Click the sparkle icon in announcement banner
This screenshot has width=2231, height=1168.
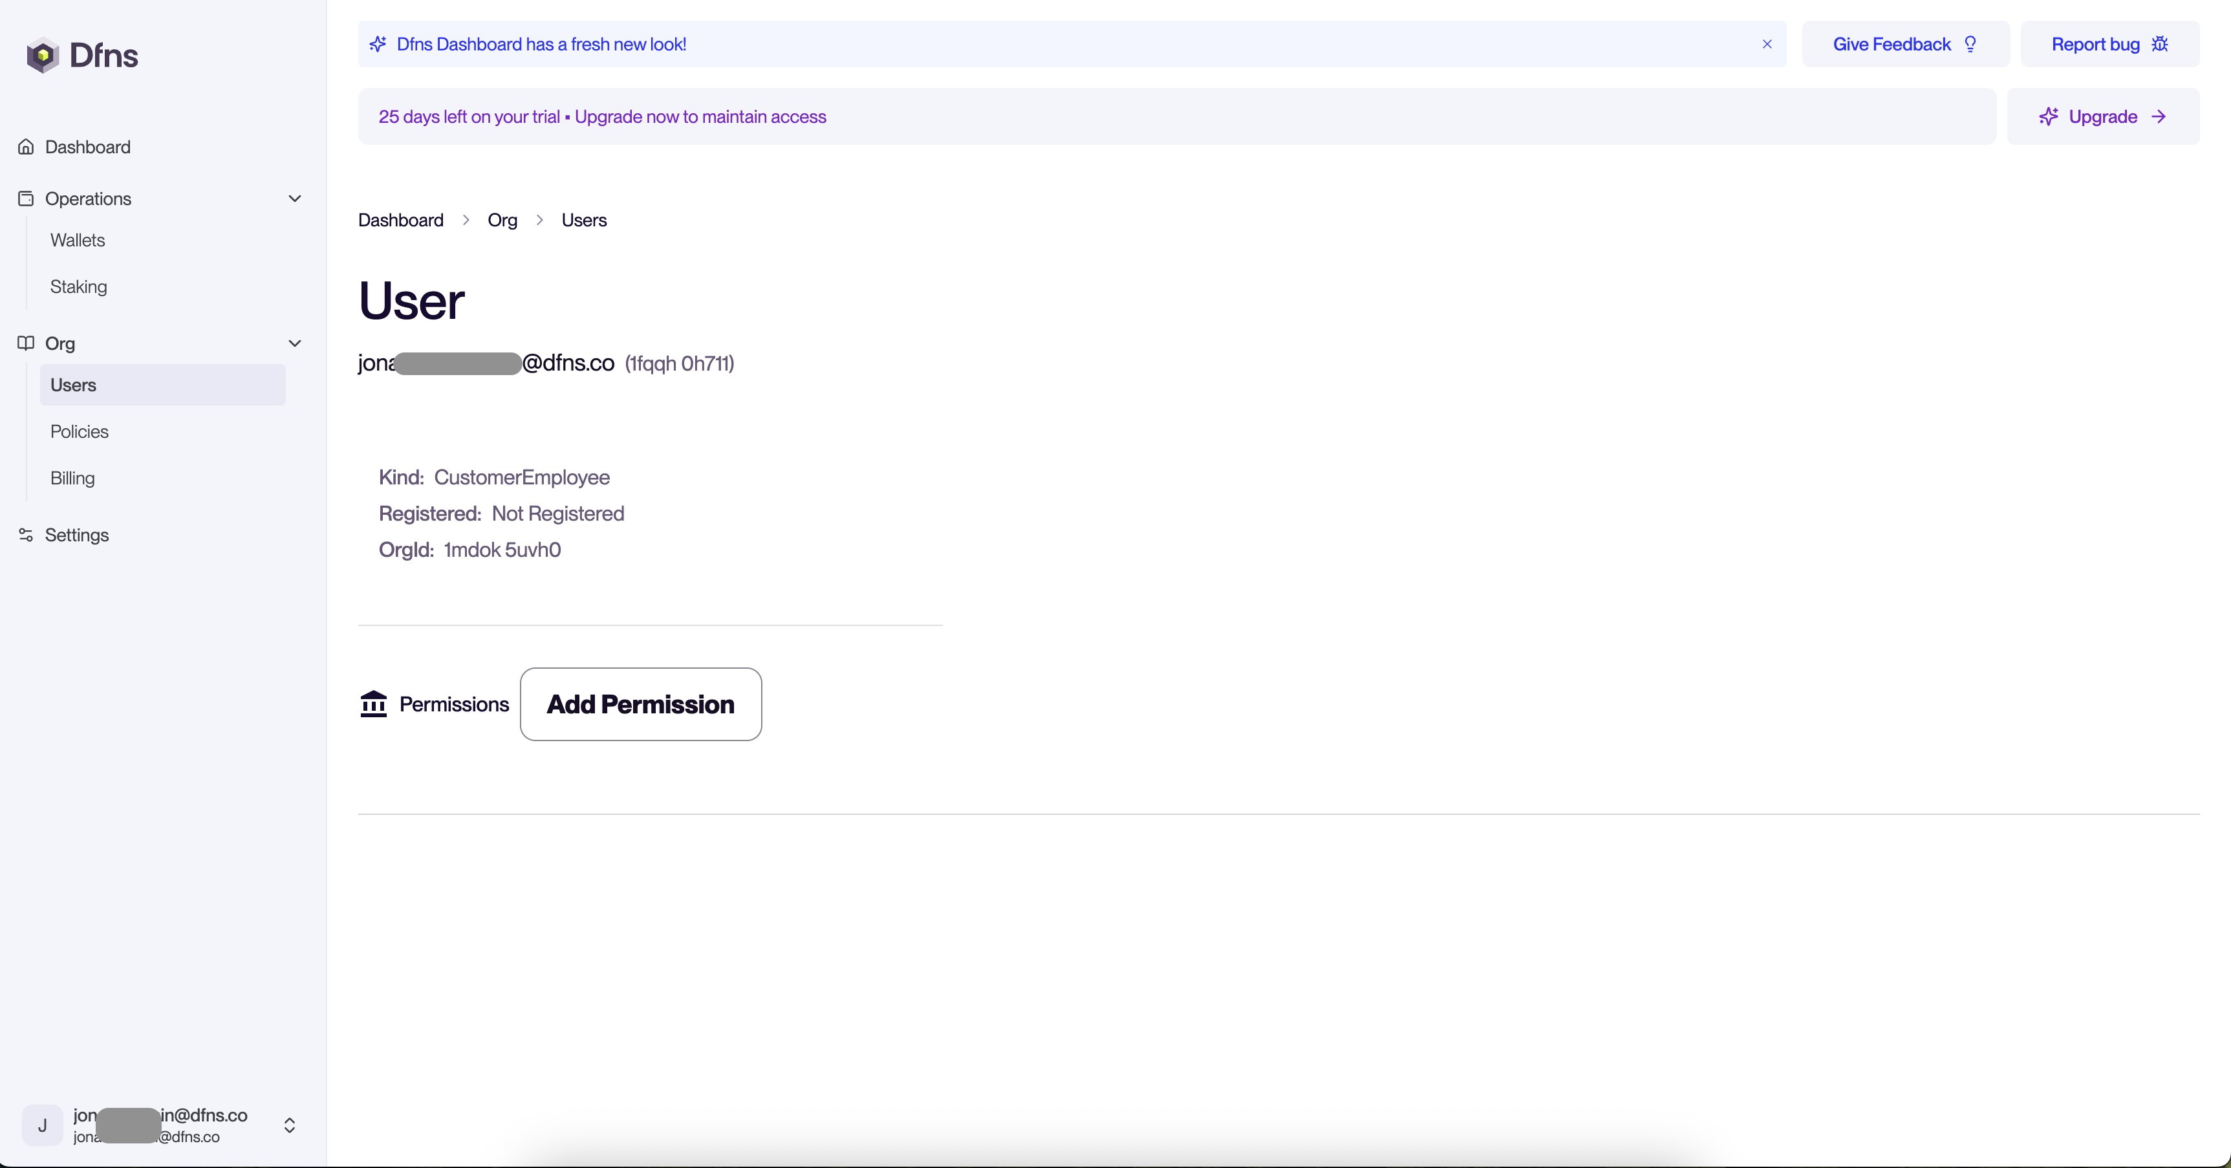378,44
